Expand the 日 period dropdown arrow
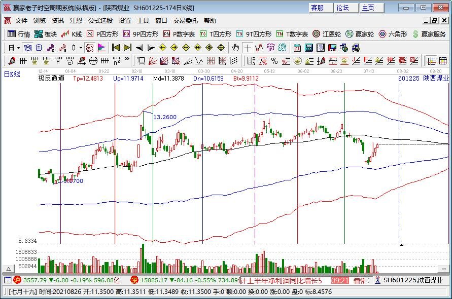The image size is (452, 299). point(18,48)
